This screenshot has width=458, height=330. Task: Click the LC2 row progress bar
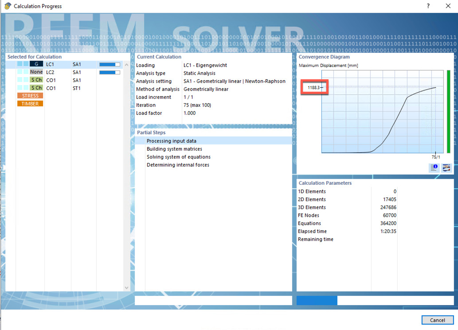(110, 72)
